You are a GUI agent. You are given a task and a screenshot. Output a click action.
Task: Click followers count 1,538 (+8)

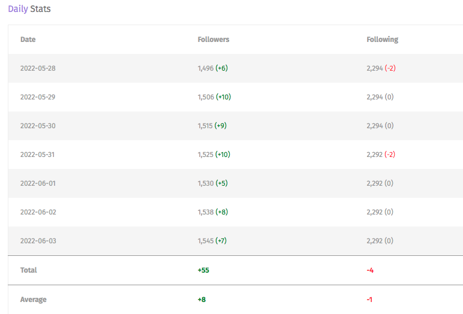pos(212,212)
